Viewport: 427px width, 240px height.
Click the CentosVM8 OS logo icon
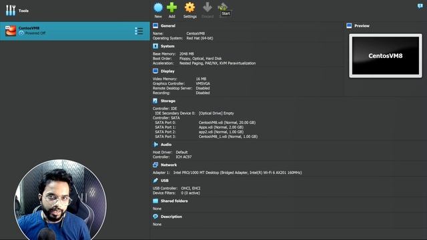pyautogui.click(x=11, y=31)
